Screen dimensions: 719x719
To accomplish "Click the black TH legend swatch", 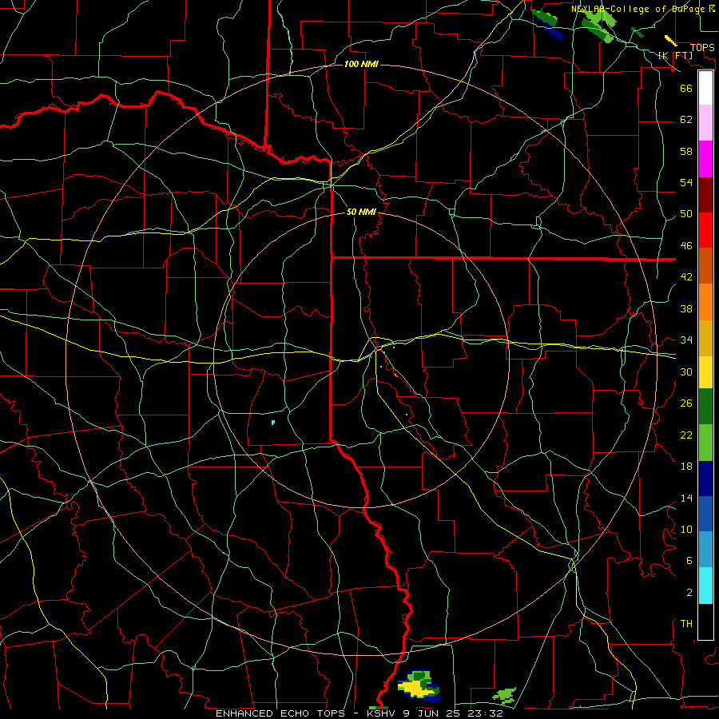I will coord(705,622).
